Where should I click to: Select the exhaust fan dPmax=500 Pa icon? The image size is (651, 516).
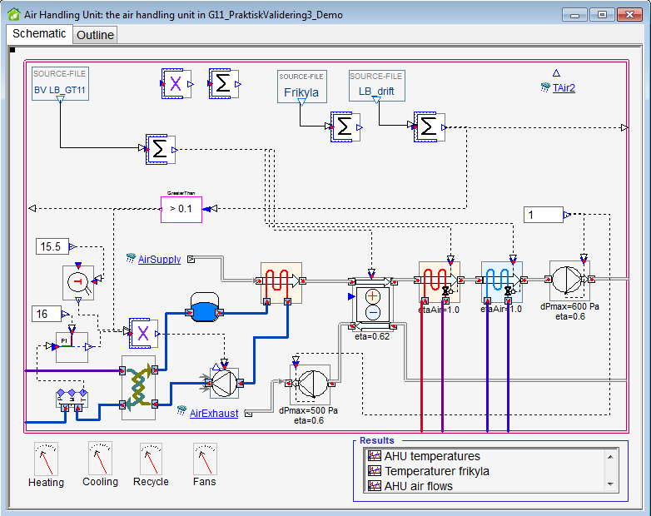pos(311,384)
